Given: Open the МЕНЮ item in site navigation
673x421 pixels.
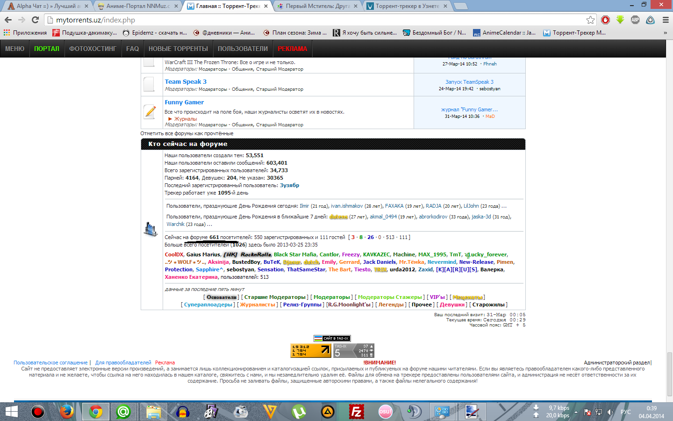Looking at the screenshot, I should pos(14,49).
